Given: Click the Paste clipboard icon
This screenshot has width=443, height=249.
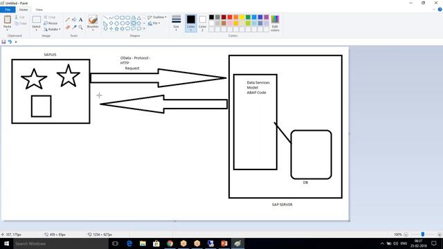Looking at the screenshot, I should click(8, 20).
